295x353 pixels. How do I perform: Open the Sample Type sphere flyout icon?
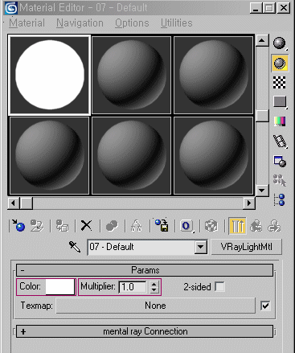click(x=280, y=43)
